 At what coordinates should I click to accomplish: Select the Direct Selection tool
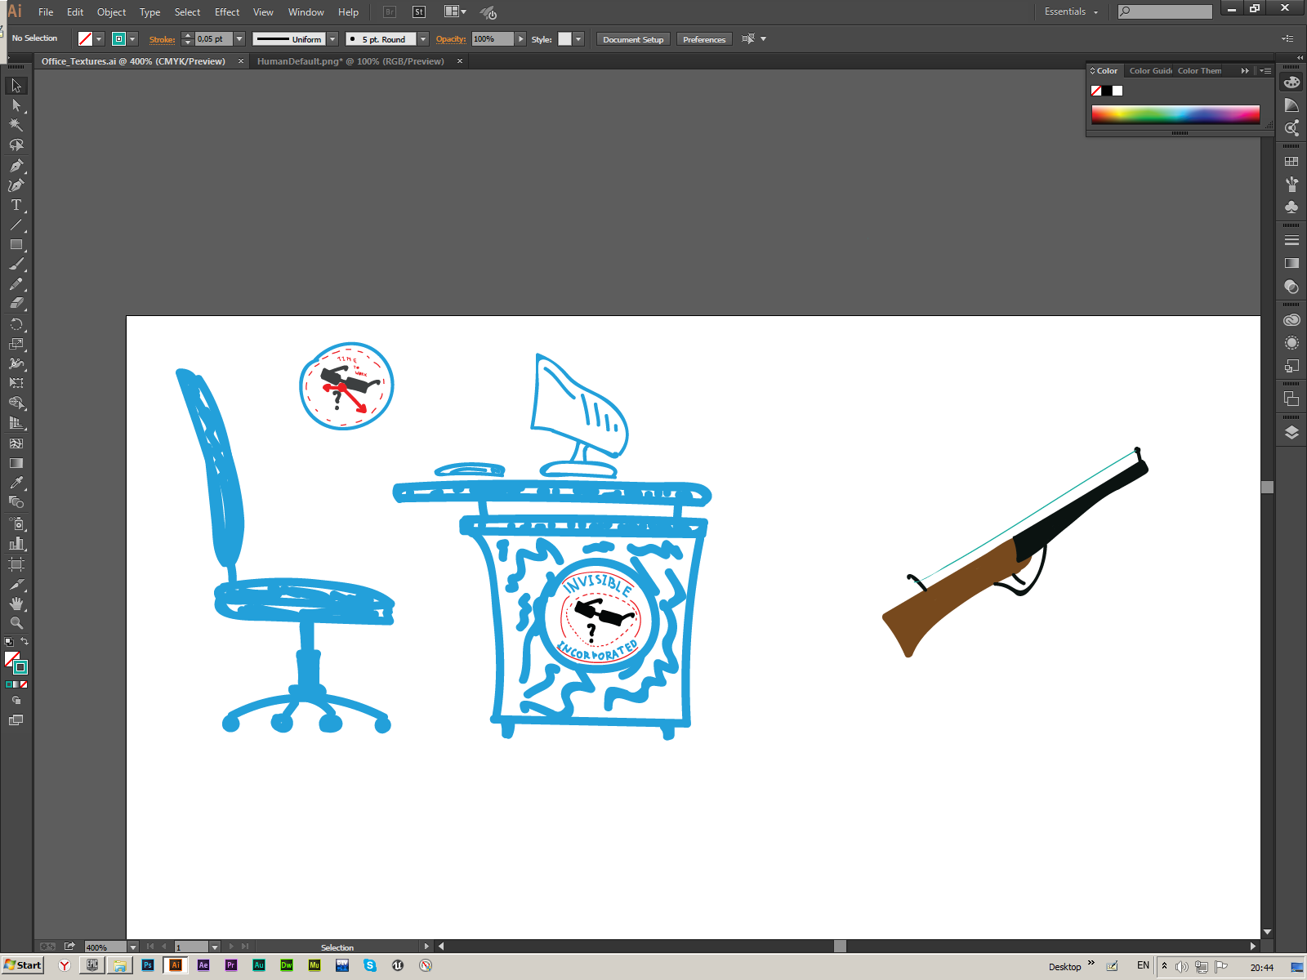[x=16, y=105]
